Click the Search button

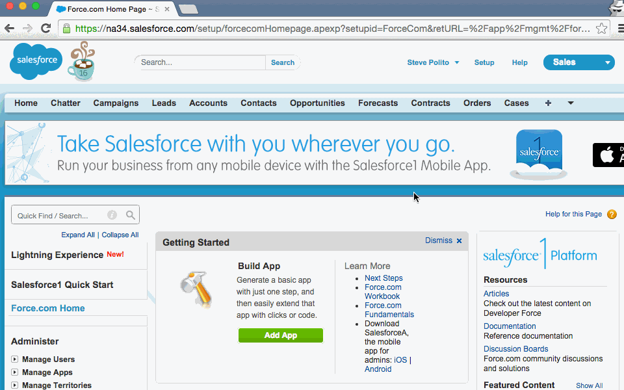(x=283, y=62)
